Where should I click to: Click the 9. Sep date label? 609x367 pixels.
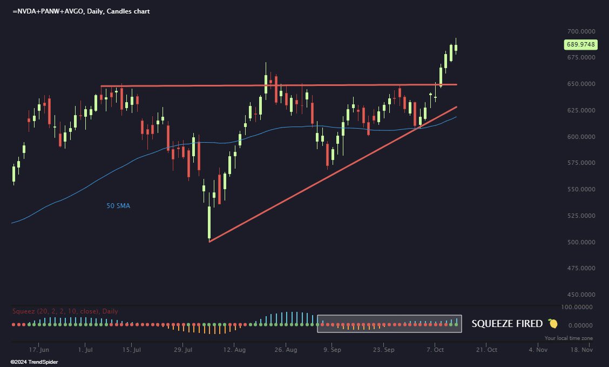point(331,350)
